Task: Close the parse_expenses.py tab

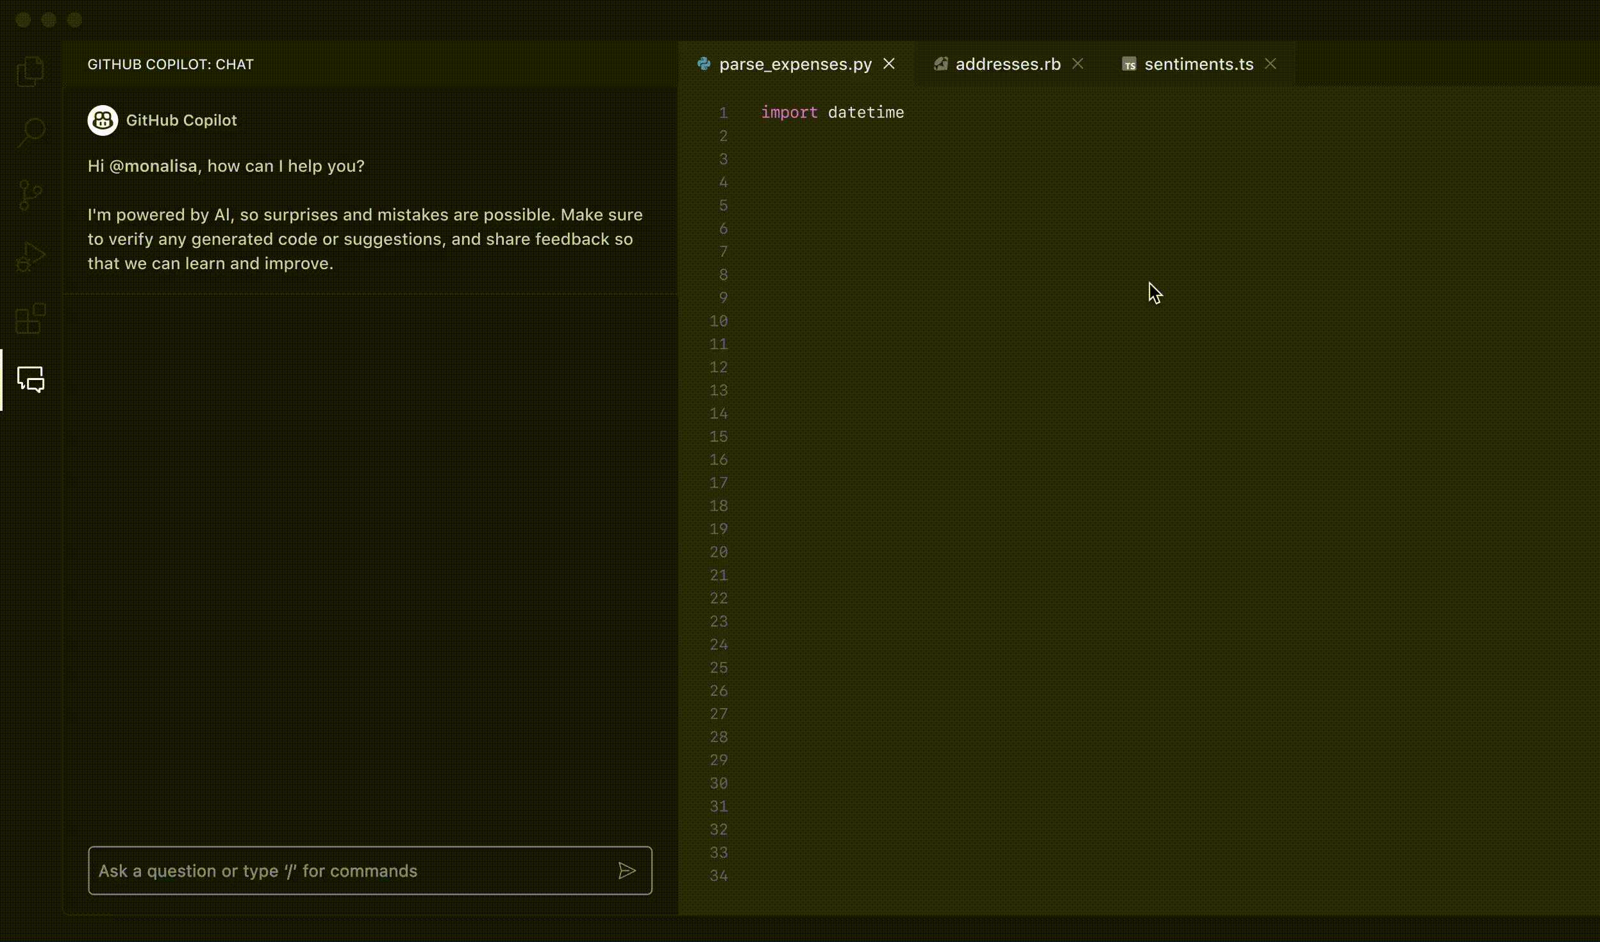Action: [x=889, y=64]
